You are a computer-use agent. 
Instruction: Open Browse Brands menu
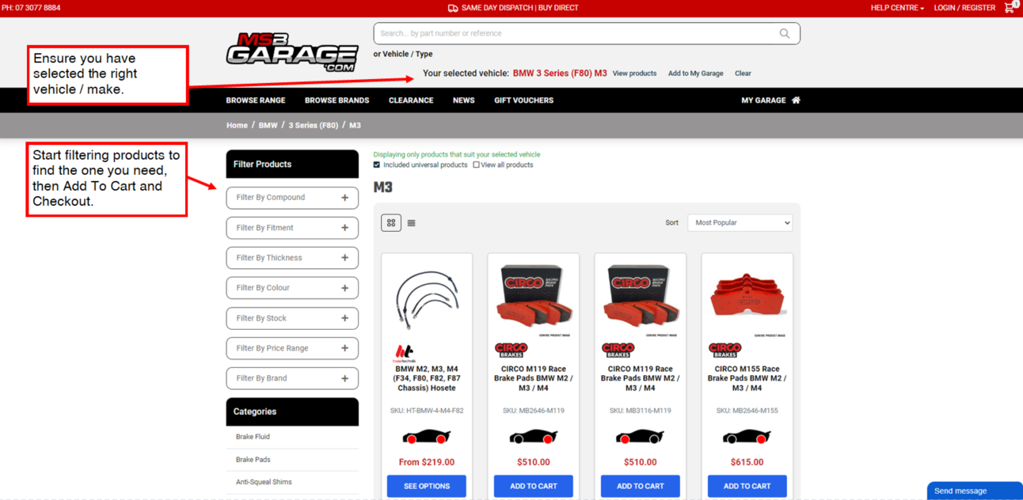(x=337, y=100)
